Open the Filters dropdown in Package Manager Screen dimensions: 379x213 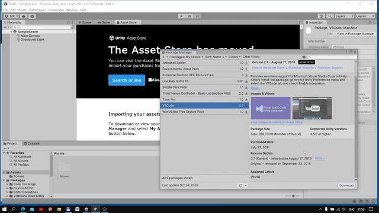(235, 57)
